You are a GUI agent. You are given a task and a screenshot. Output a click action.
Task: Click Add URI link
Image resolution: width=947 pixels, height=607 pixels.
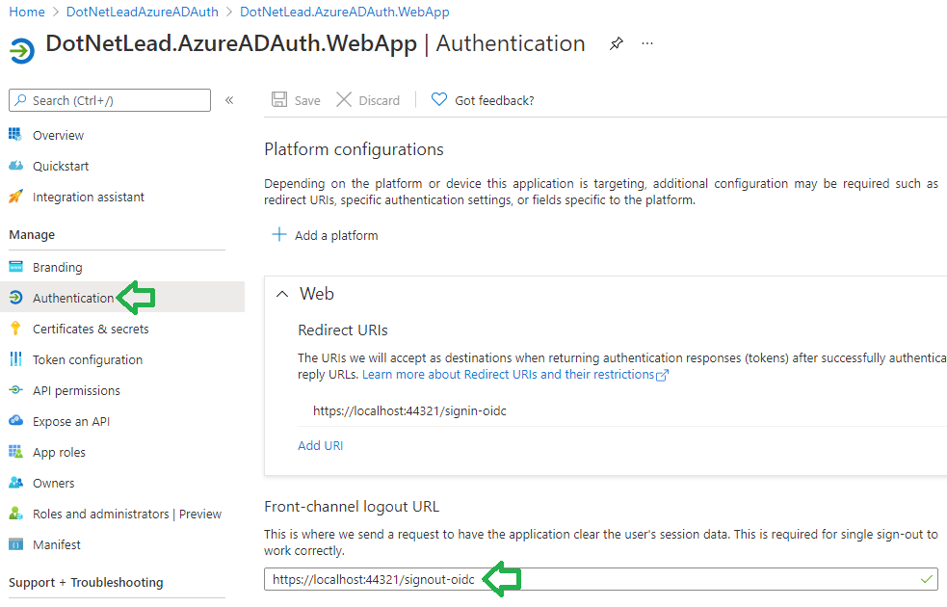point(320,446)
